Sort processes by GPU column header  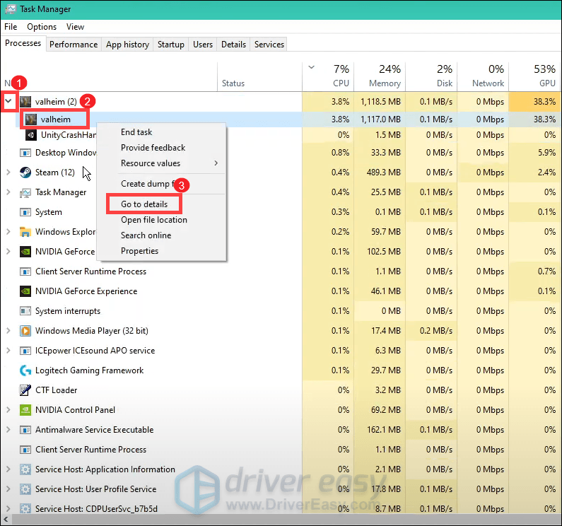pos(534,76)
